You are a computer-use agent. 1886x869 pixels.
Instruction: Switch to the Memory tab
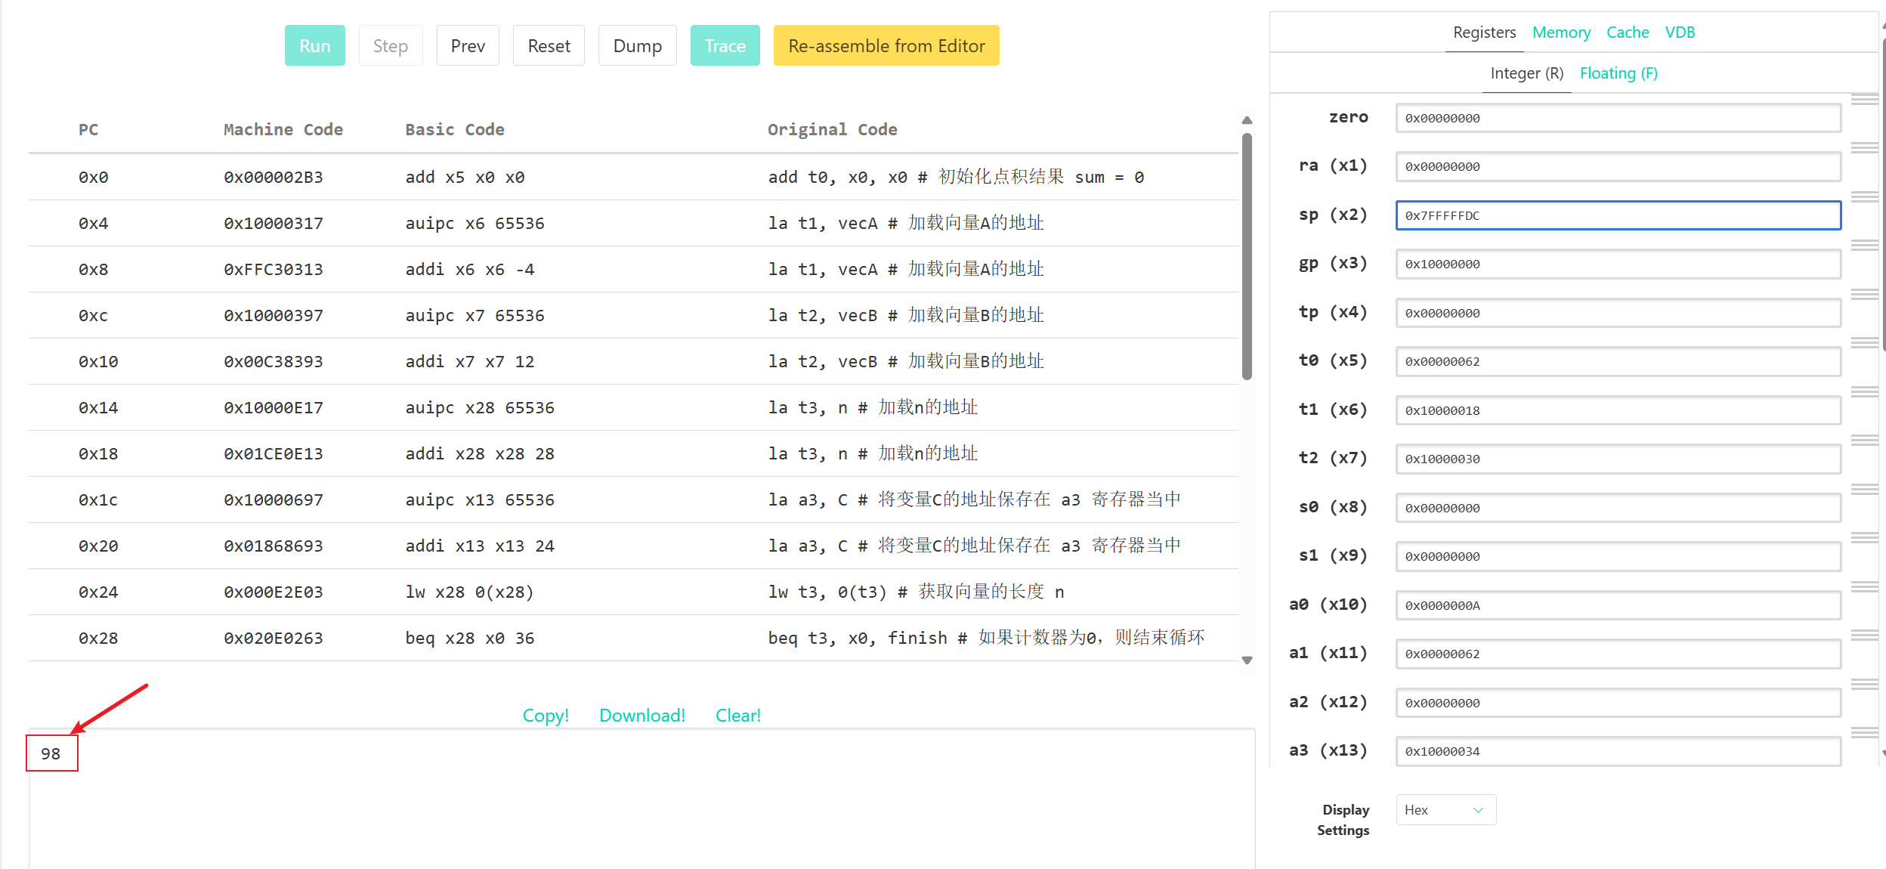coord(1561,32)
